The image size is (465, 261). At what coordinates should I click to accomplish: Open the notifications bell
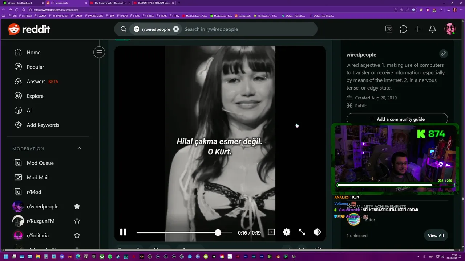(x=432, y=29)
